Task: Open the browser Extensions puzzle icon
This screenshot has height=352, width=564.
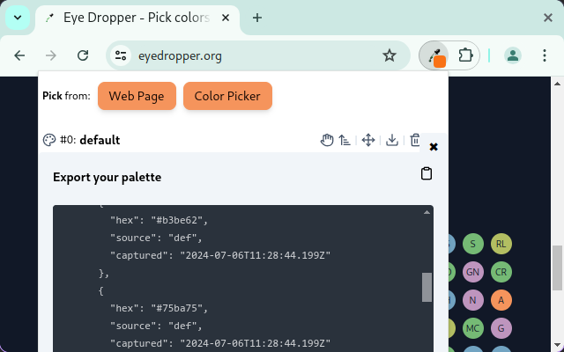Action: [466, 55]
